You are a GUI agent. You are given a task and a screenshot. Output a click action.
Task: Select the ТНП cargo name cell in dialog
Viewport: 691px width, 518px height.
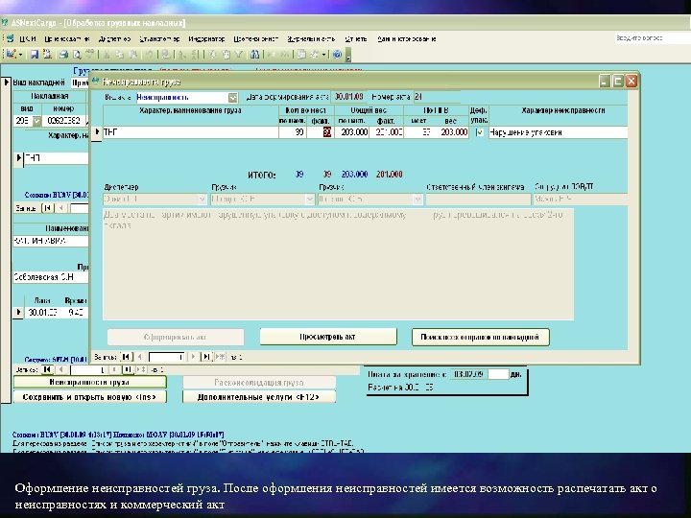(x=190, y=132)
